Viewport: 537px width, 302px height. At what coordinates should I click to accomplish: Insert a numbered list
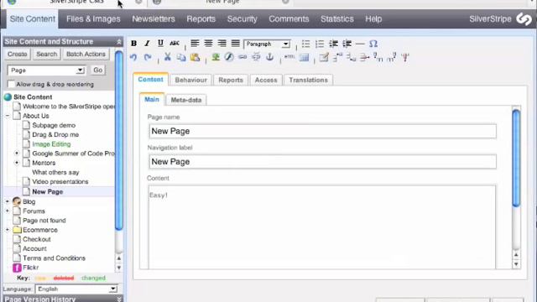click(x=319, y=44)
